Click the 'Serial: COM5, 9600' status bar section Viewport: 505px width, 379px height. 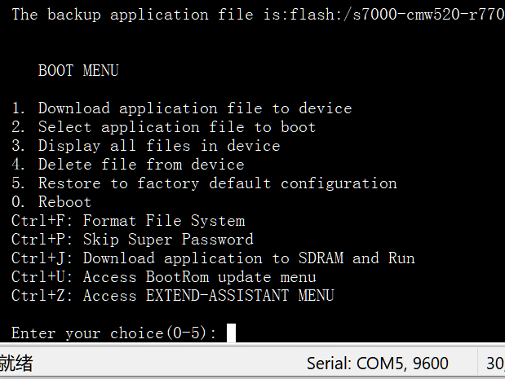[x=377, y=364]
